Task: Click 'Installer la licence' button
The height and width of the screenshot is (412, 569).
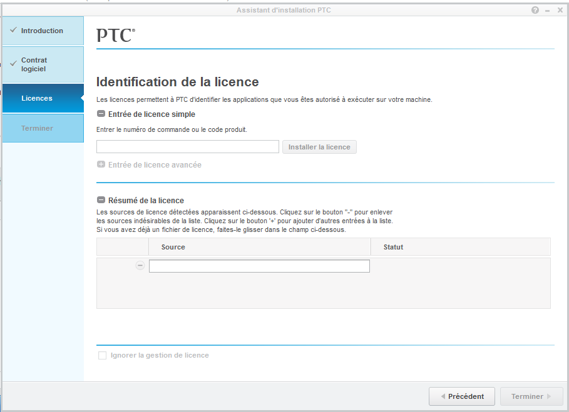Action: (319, 147)
